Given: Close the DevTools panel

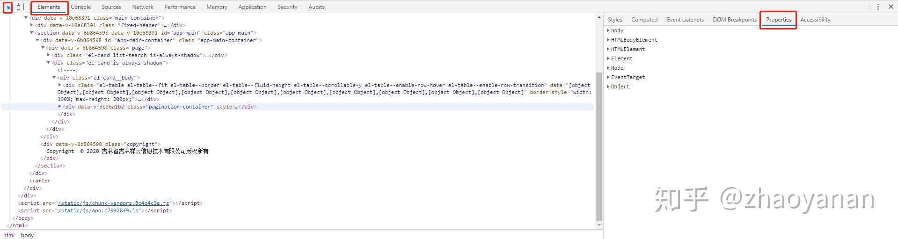Looking at the screenshot, I should click(891, 7).
